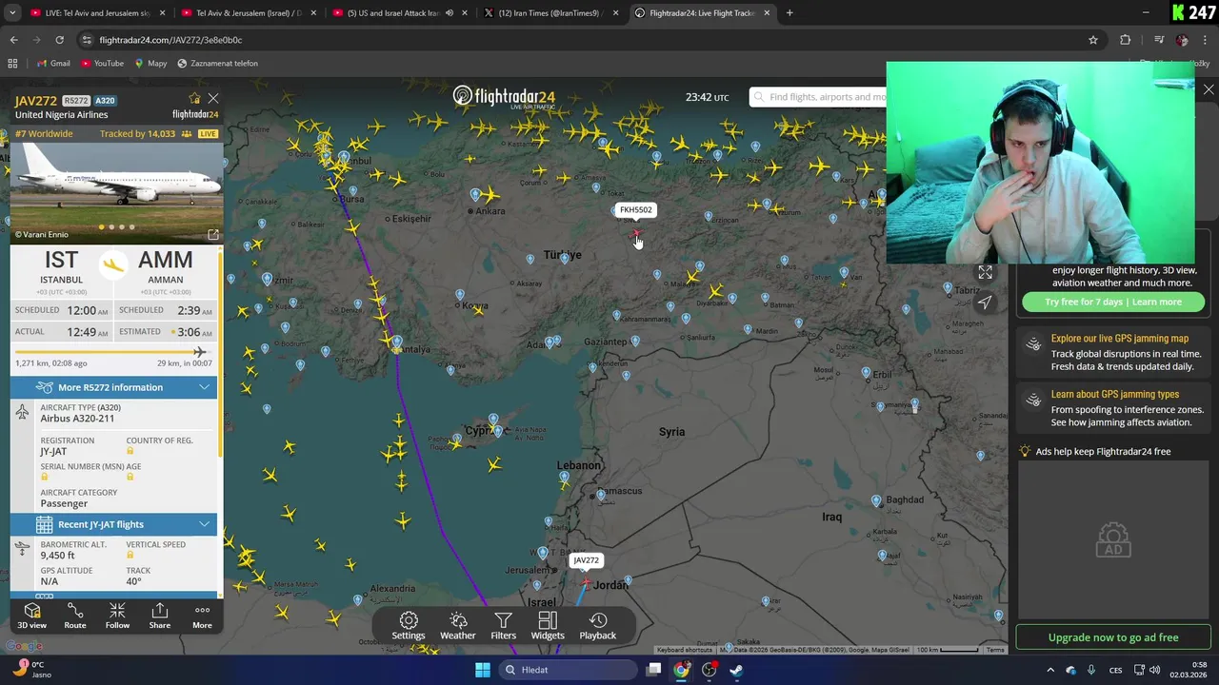
Task: Open the Chrome apps grid in bookmarks bar
Action: (12, 63)
